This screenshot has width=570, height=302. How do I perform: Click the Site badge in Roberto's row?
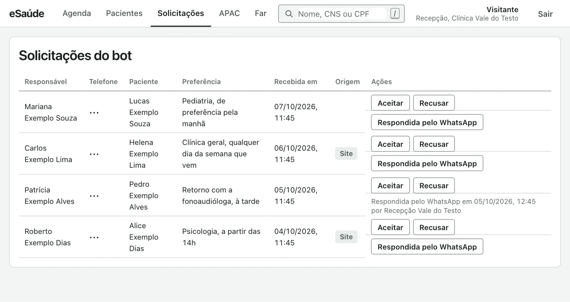(346, 237)
